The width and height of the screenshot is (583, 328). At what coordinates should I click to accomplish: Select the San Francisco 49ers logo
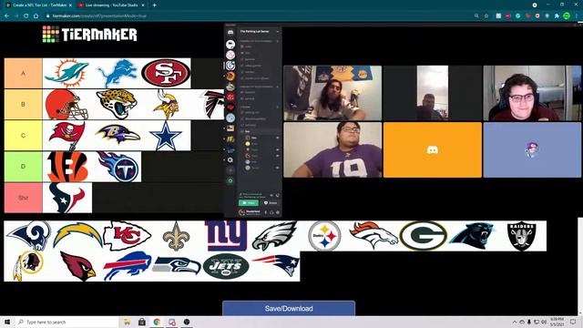tap(166, 73)
